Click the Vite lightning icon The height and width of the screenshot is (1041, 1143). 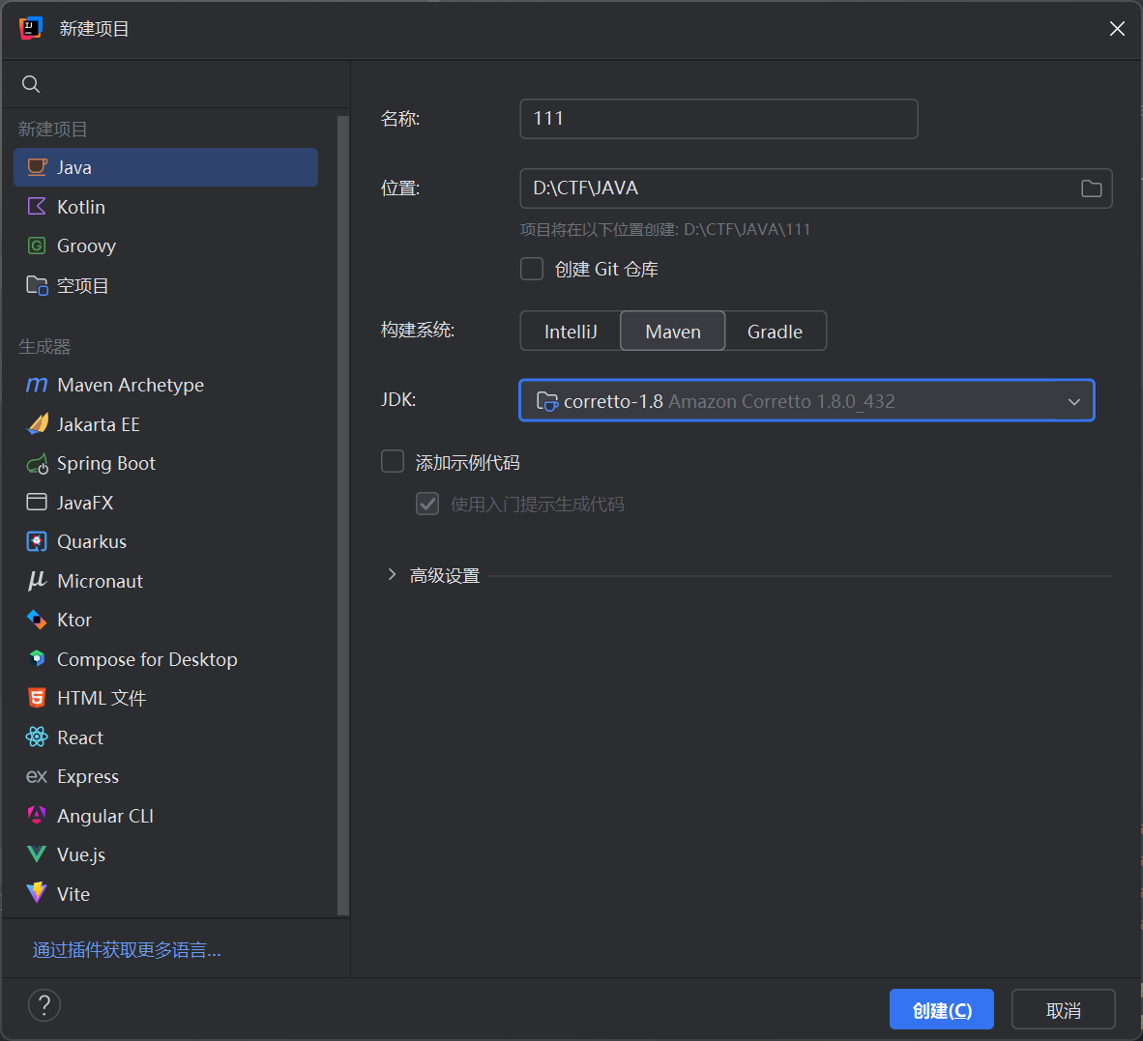[x=37, y=893]
